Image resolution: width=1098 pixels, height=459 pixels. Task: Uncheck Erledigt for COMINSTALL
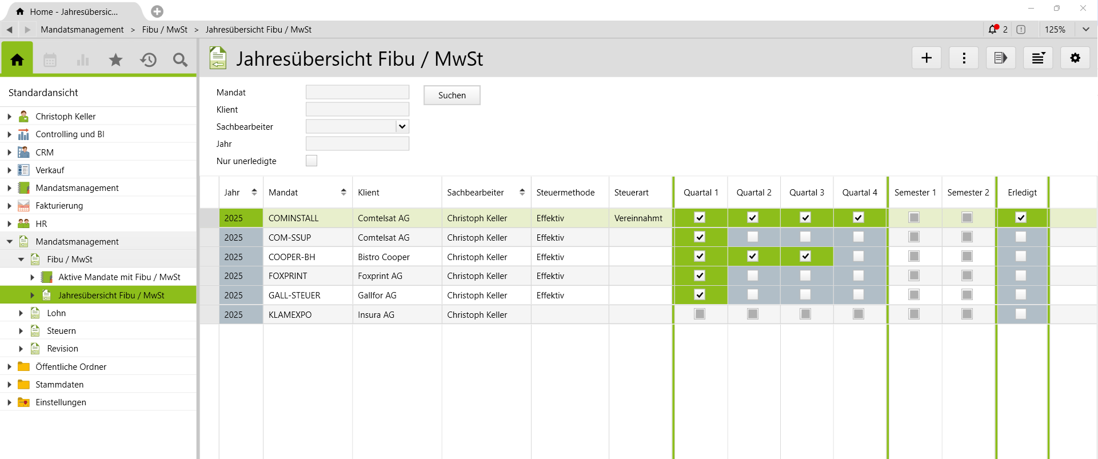[1021, 217]
